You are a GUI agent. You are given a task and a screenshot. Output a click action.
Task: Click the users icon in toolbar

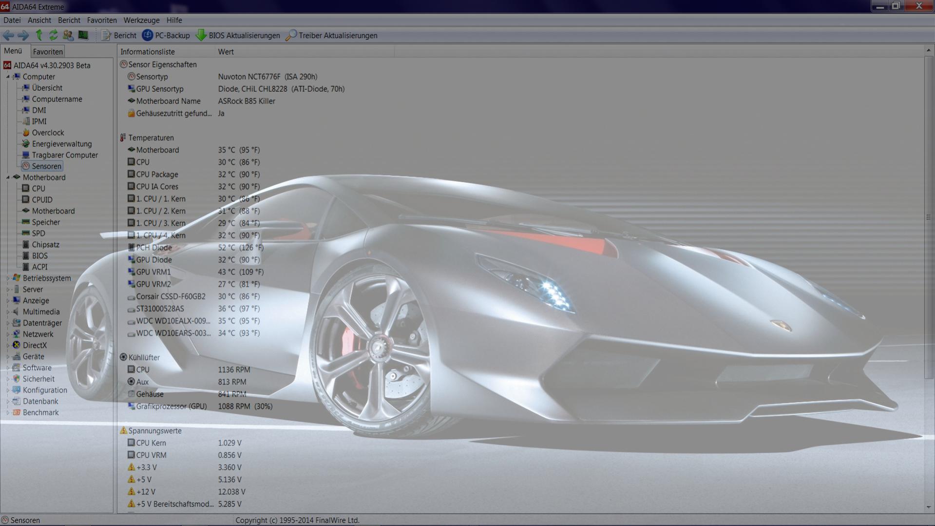tap(68, 35)
